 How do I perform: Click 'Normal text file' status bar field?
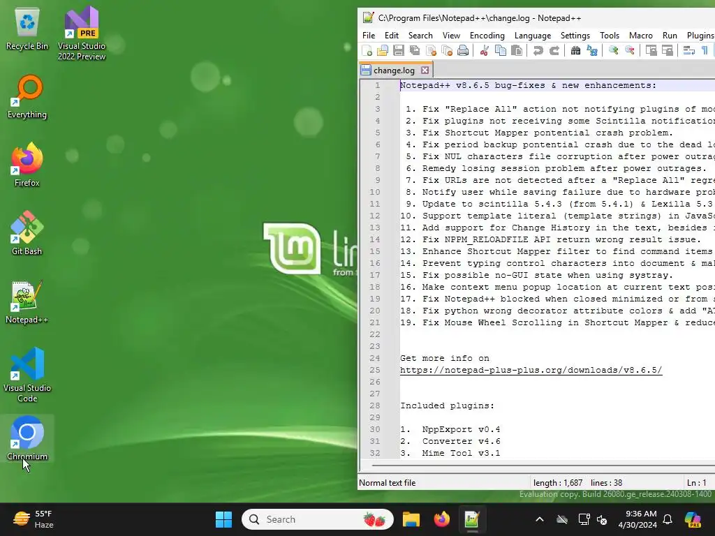(387, 483)
